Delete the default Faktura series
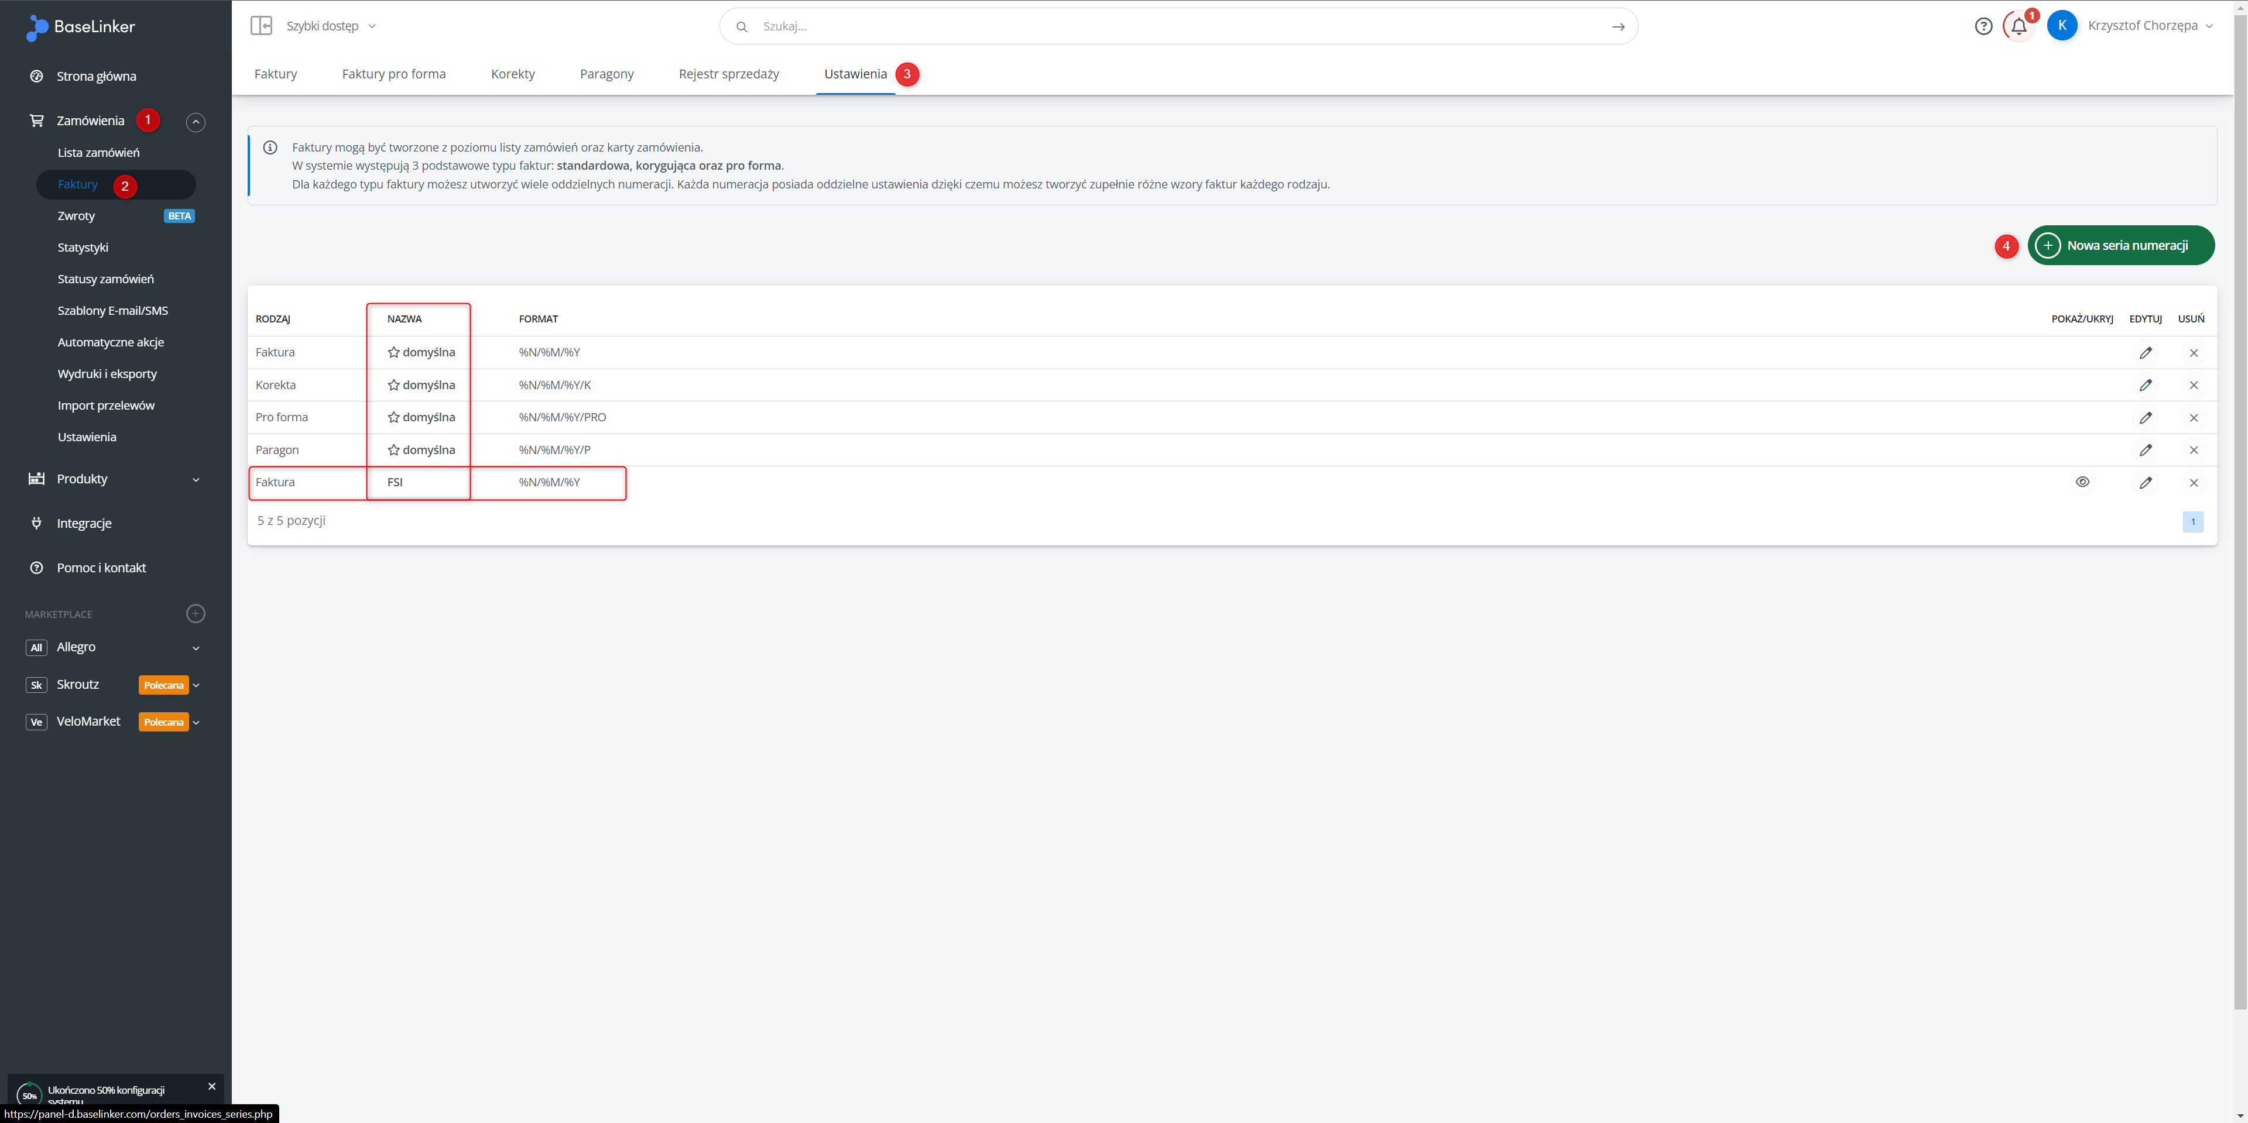Image resolution: width=2248 pixels, height=1123 pixels. 2193,352
